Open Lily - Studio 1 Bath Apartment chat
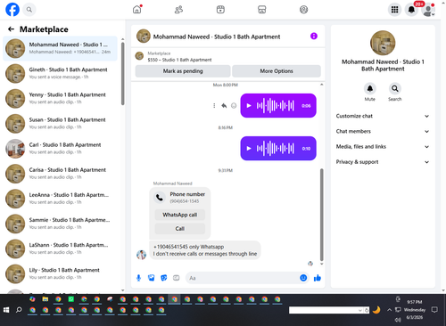This screenshot has width=446, height=326. click(x=60, y=273)
